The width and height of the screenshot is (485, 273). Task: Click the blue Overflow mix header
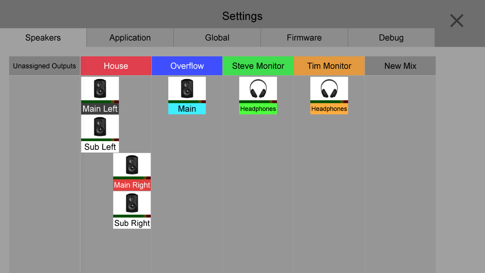click(187, 66)
